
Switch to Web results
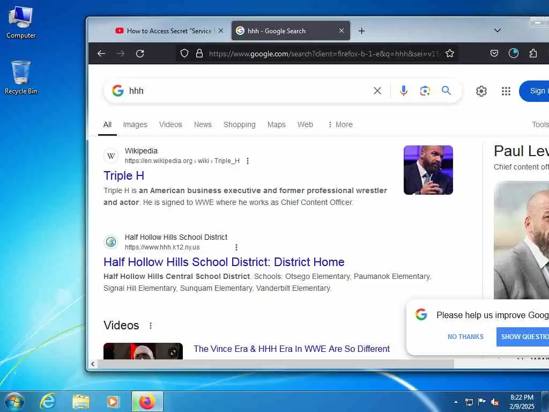pos(305,124)
